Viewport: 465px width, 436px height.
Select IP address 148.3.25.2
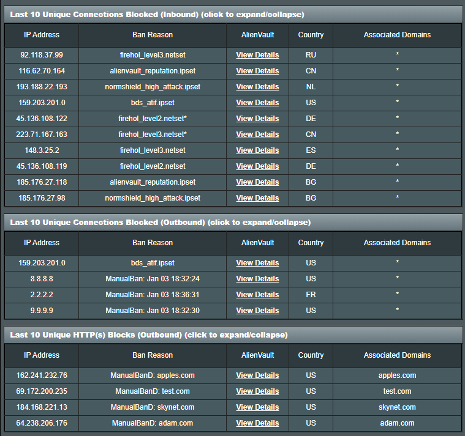(42, 150)
